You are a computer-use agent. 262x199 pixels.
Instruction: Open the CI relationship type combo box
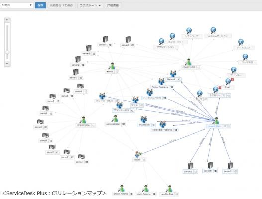[16, 5]
